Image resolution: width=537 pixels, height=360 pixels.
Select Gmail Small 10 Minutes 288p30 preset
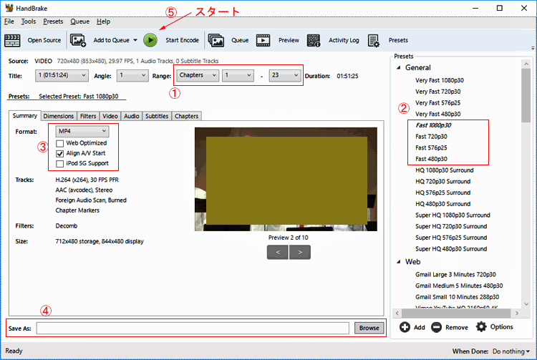pos(458,297)
